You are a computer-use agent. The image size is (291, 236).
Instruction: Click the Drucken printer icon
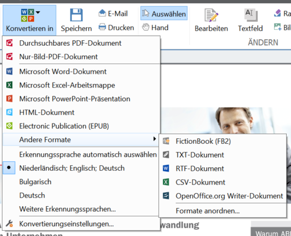tap(102, 27)
